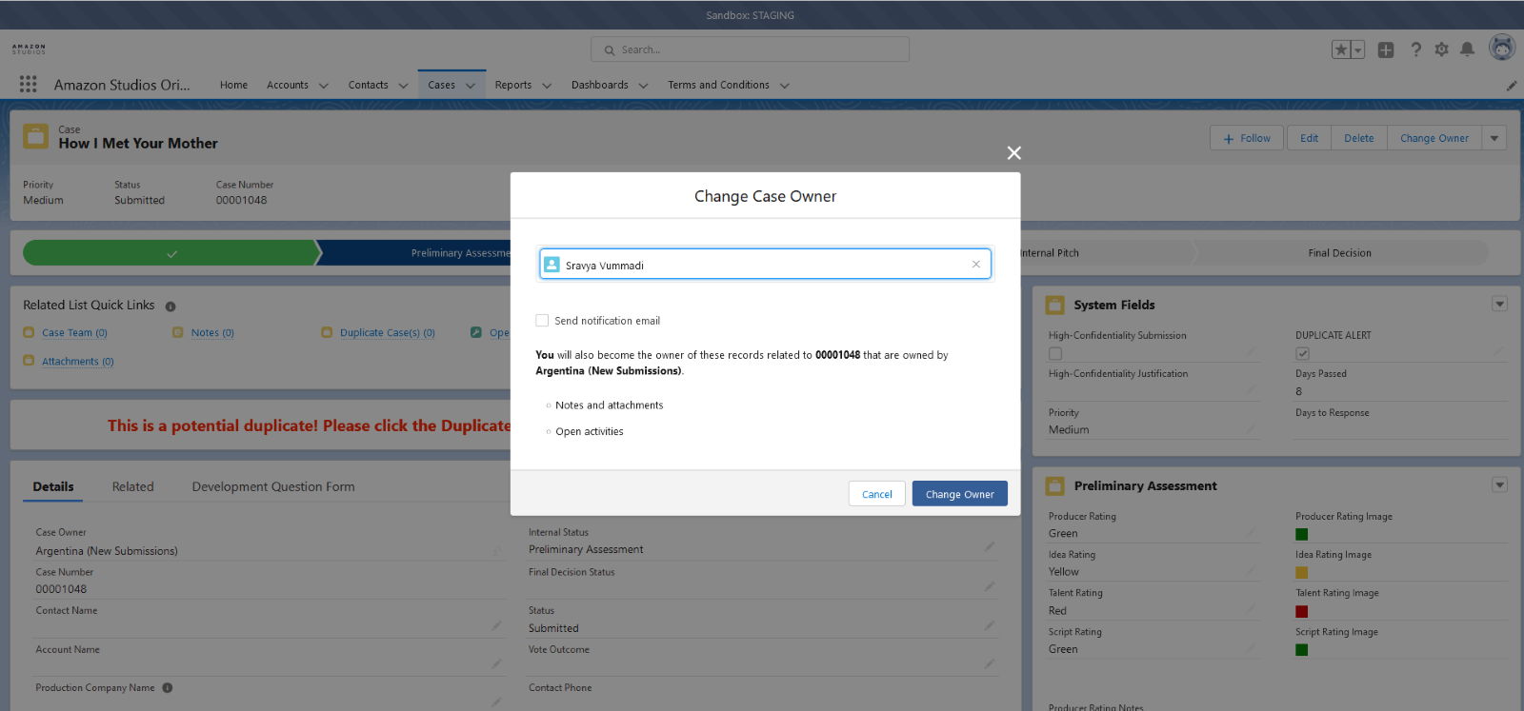This screenshot has width=1524, height=711.
Task: Toggle the DUPLICATE ALERT checkbox
Action: point(1302,353)
